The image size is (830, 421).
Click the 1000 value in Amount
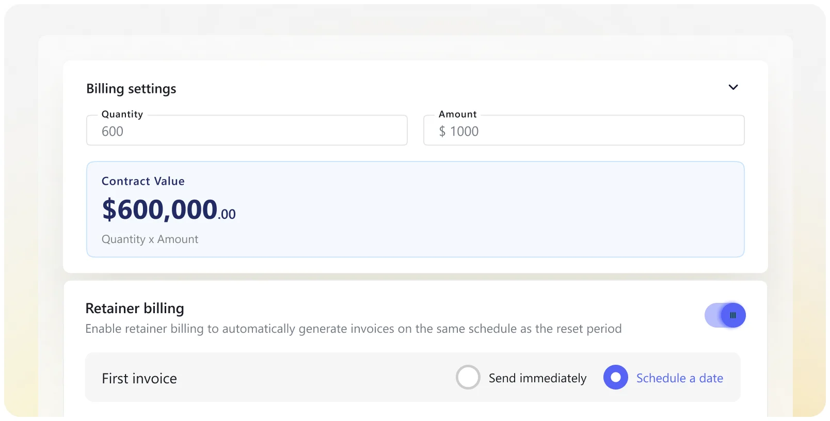point(465,132)
